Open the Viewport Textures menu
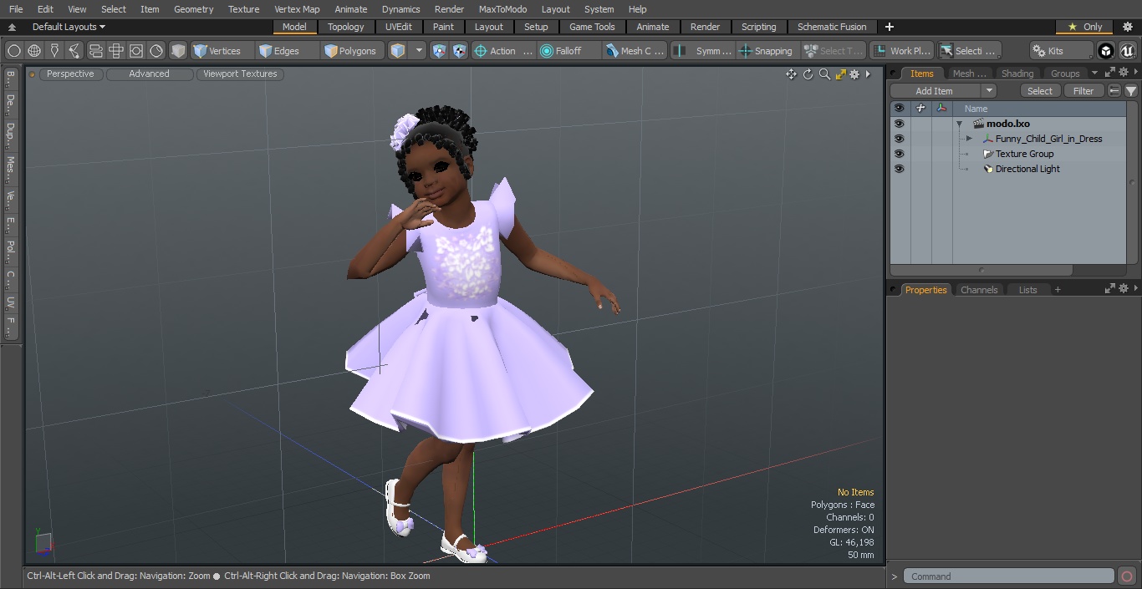Image resolution: width=1142 pixels, height=589 pixels. [x=240, y=74]
